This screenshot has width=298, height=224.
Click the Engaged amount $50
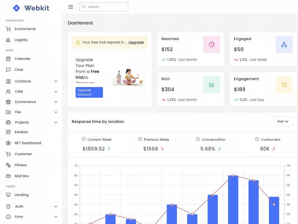pos(239,50)
